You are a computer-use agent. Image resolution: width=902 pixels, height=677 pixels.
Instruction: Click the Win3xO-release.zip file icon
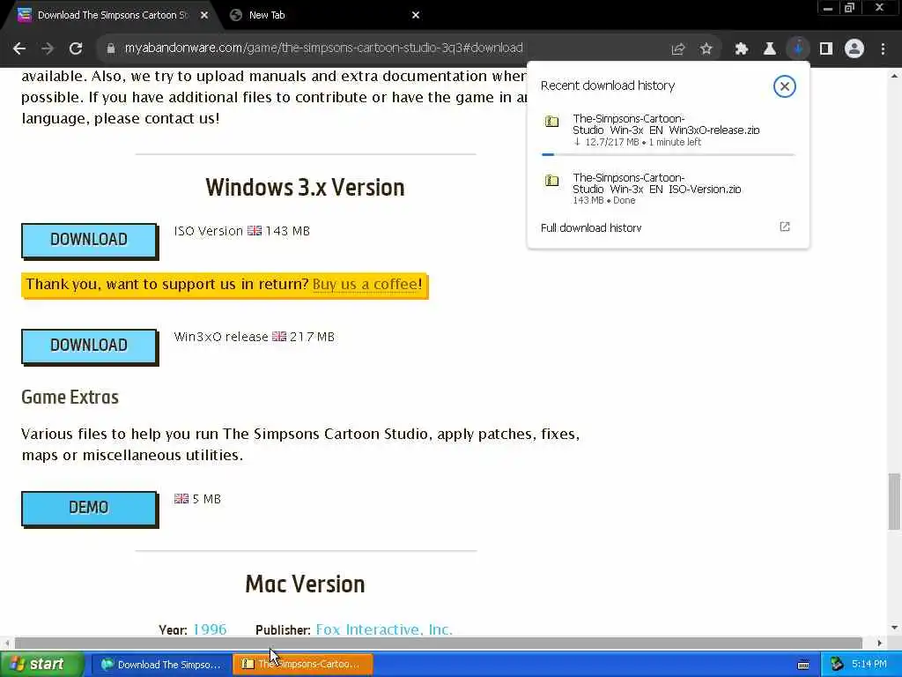point(551,122)
